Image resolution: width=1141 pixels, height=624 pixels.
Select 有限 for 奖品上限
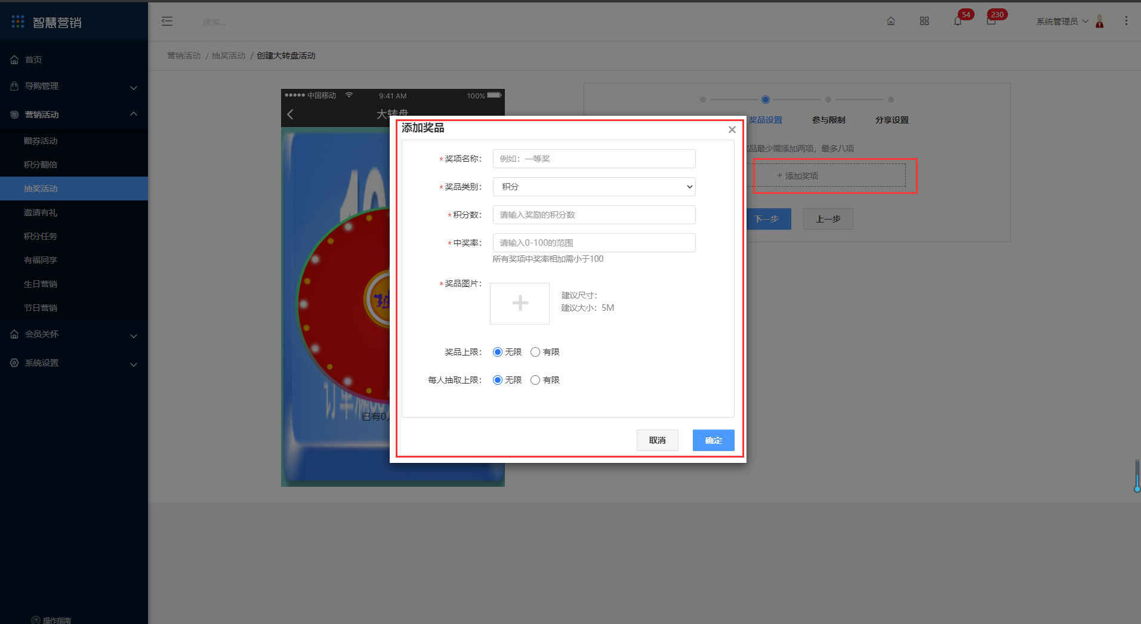[535, 352]
